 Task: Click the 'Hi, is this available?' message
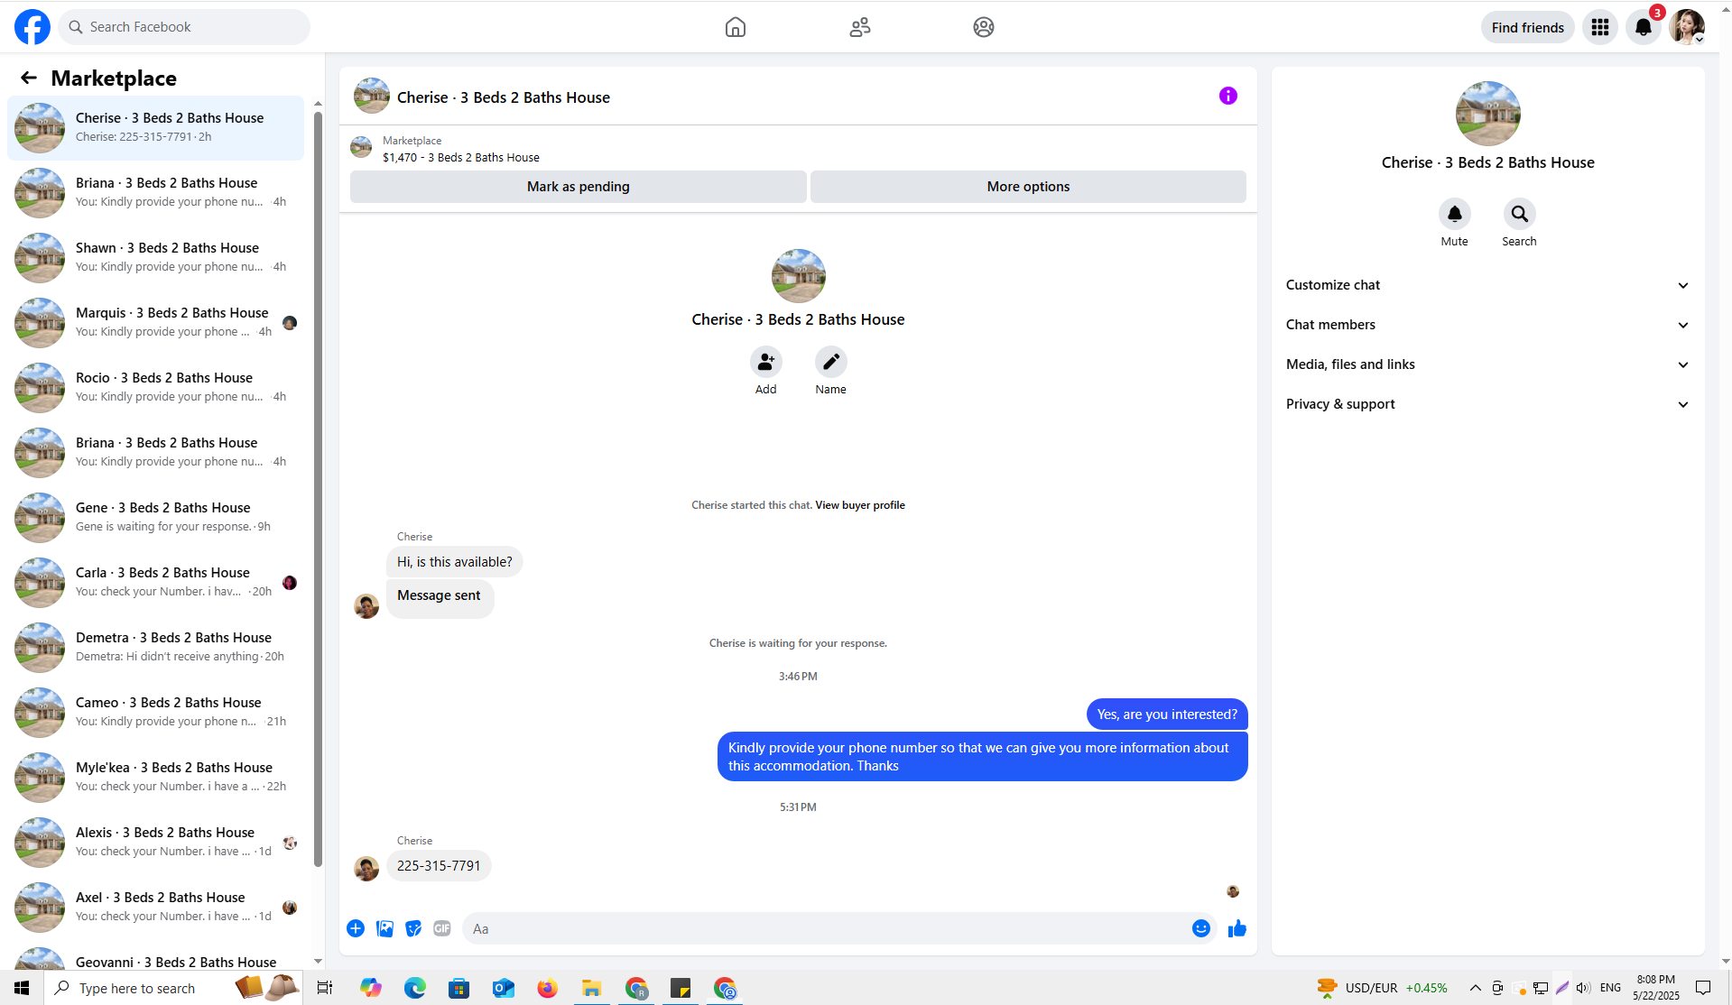[455, 562]
